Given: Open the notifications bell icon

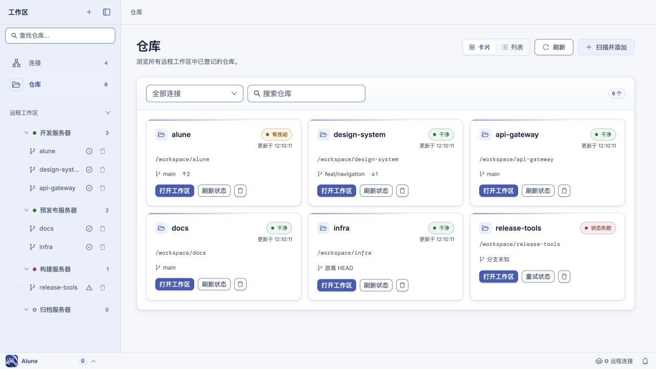Looking at the screenshot, I should (645, 361).
